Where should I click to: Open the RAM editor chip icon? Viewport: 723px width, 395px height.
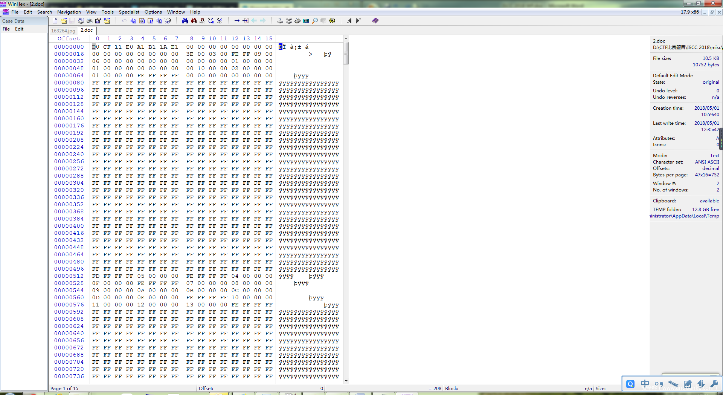point(297,21)
